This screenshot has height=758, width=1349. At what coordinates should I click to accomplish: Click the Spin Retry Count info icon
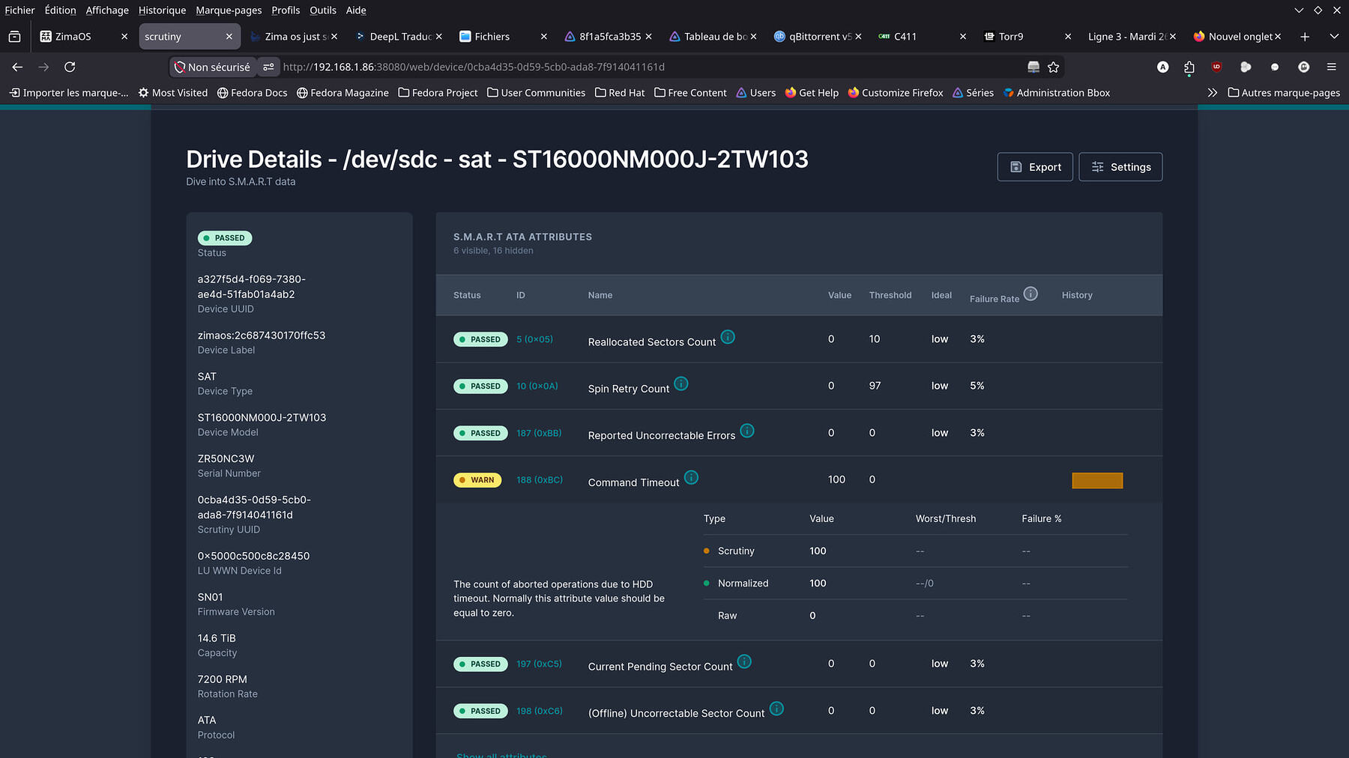(x=681, y=383)
